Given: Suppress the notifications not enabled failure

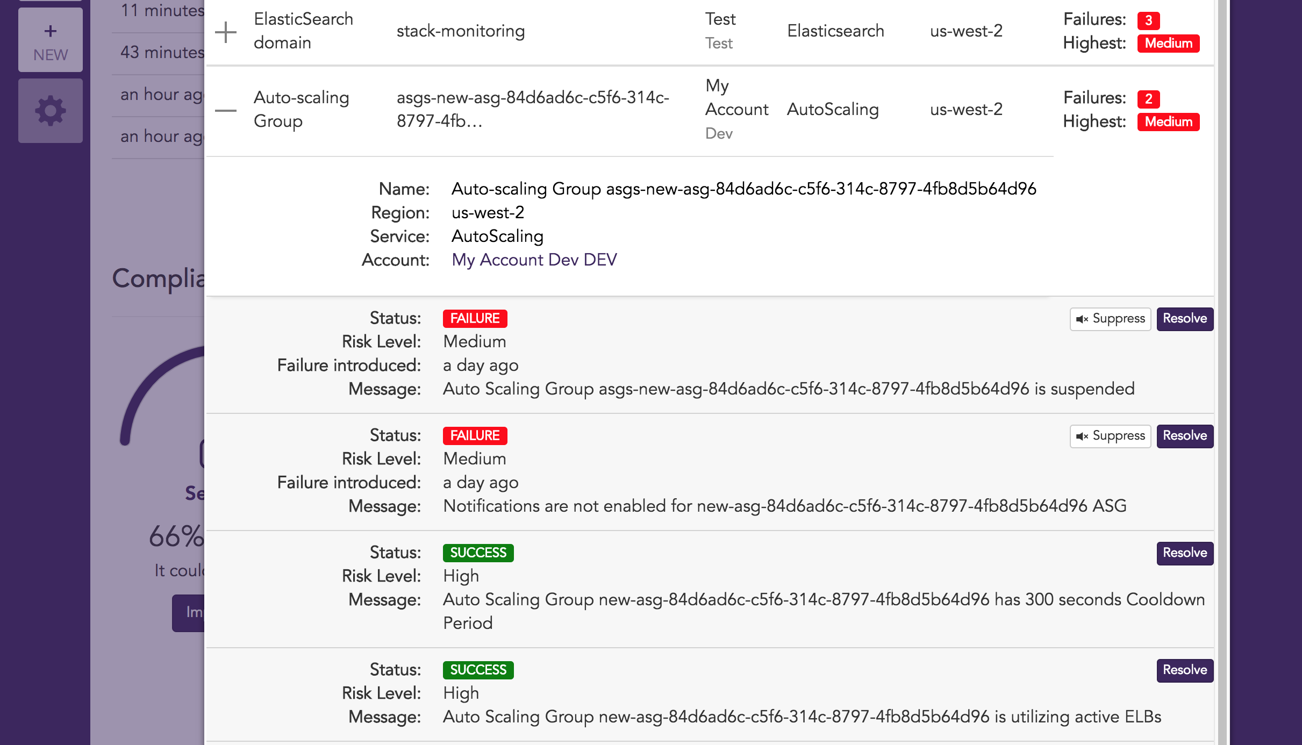Looking at the screenshot, I should [x=1110, y=436].
